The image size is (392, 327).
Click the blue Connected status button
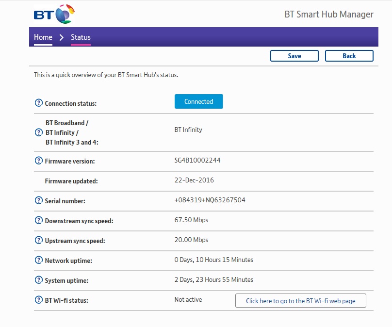[x=198, y=101]
